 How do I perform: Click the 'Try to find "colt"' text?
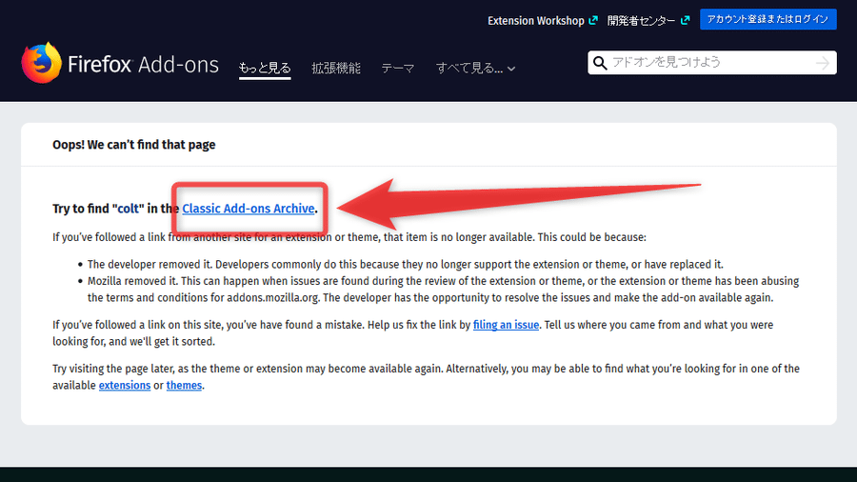tap(98, 209)
